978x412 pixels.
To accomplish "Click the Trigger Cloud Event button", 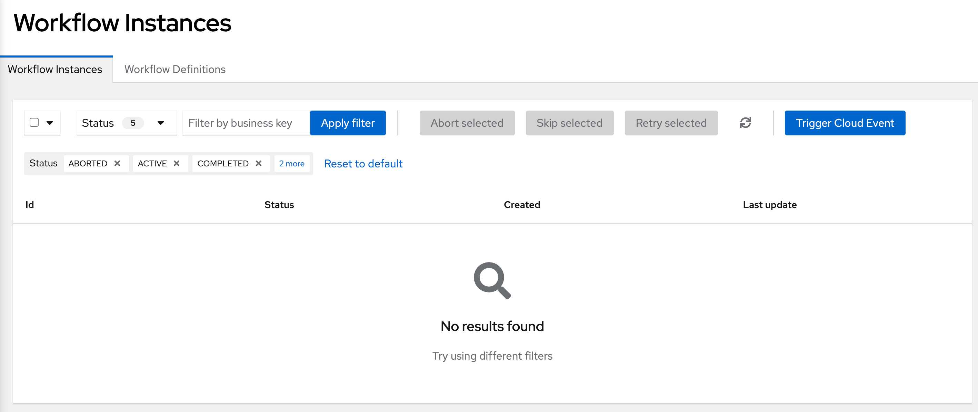I will point(845,123).
